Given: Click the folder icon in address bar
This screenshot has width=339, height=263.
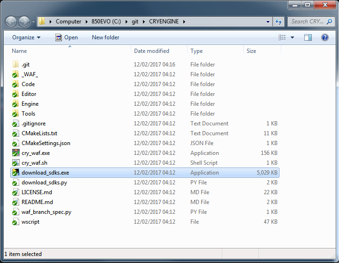Looking at the screenshot, I should (42, 22).
